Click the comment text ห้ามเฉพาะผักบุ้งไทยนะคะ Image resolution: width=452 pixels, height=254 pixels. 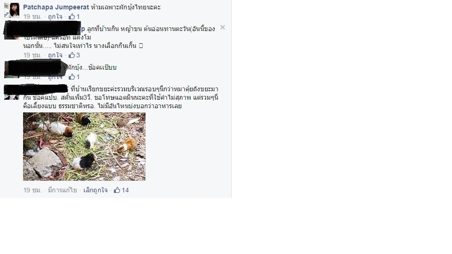coord(126,7)
